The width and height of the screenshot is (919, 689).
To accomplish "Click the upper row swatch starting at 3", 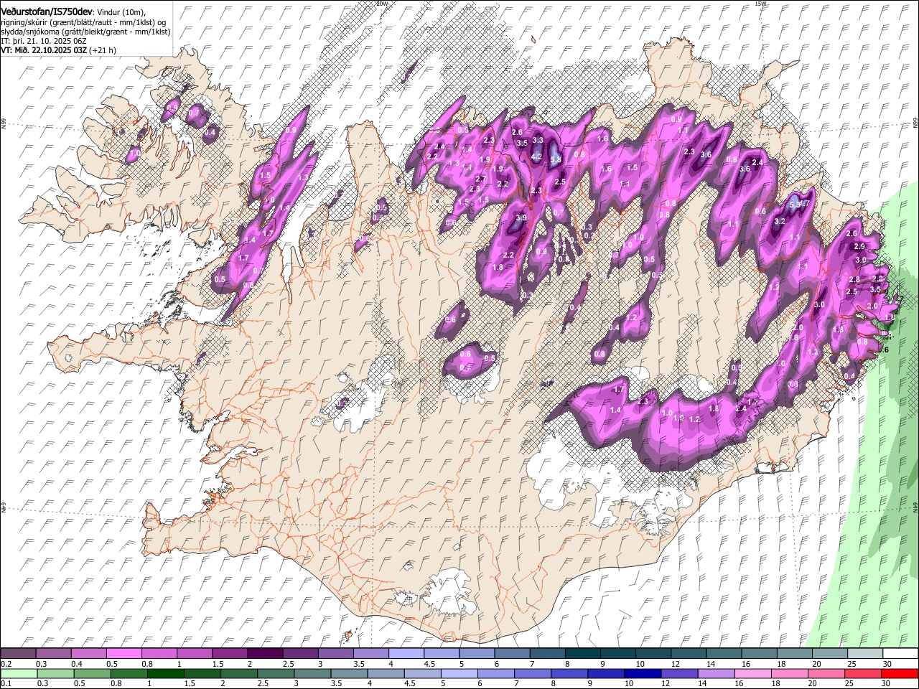I will click(335, 653).
